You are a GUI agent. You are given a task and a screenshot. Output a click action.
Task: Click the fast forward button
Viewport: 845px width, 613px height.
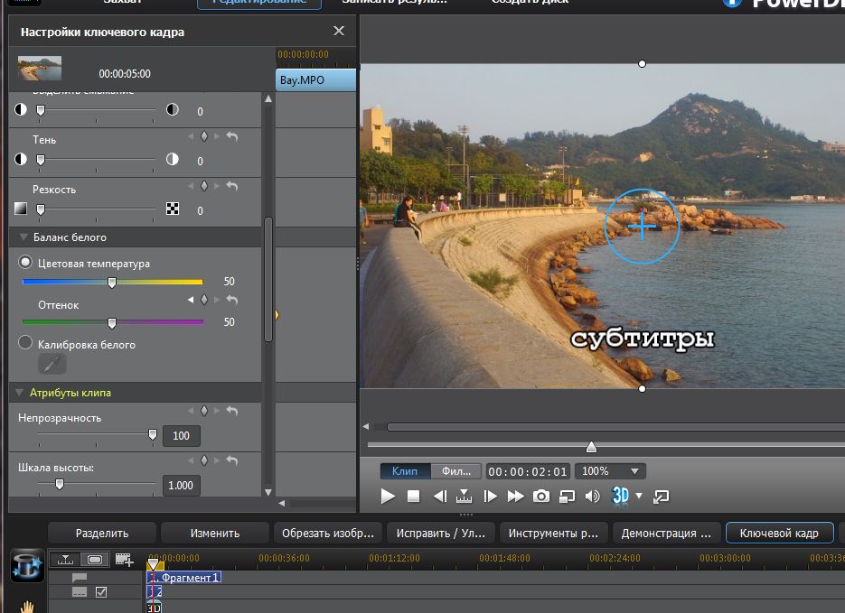(515, 496)
